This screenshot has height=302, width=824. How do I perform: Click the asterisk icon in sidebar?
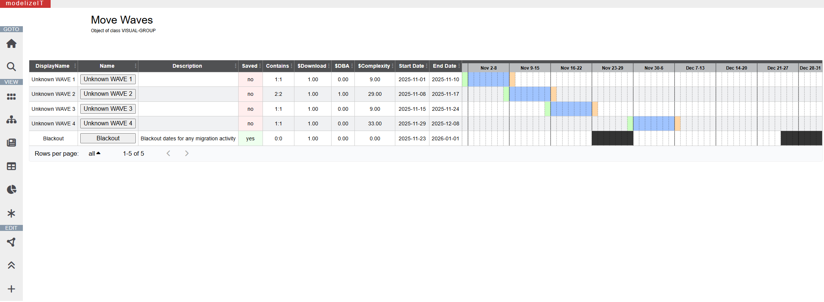pos(11,213)
